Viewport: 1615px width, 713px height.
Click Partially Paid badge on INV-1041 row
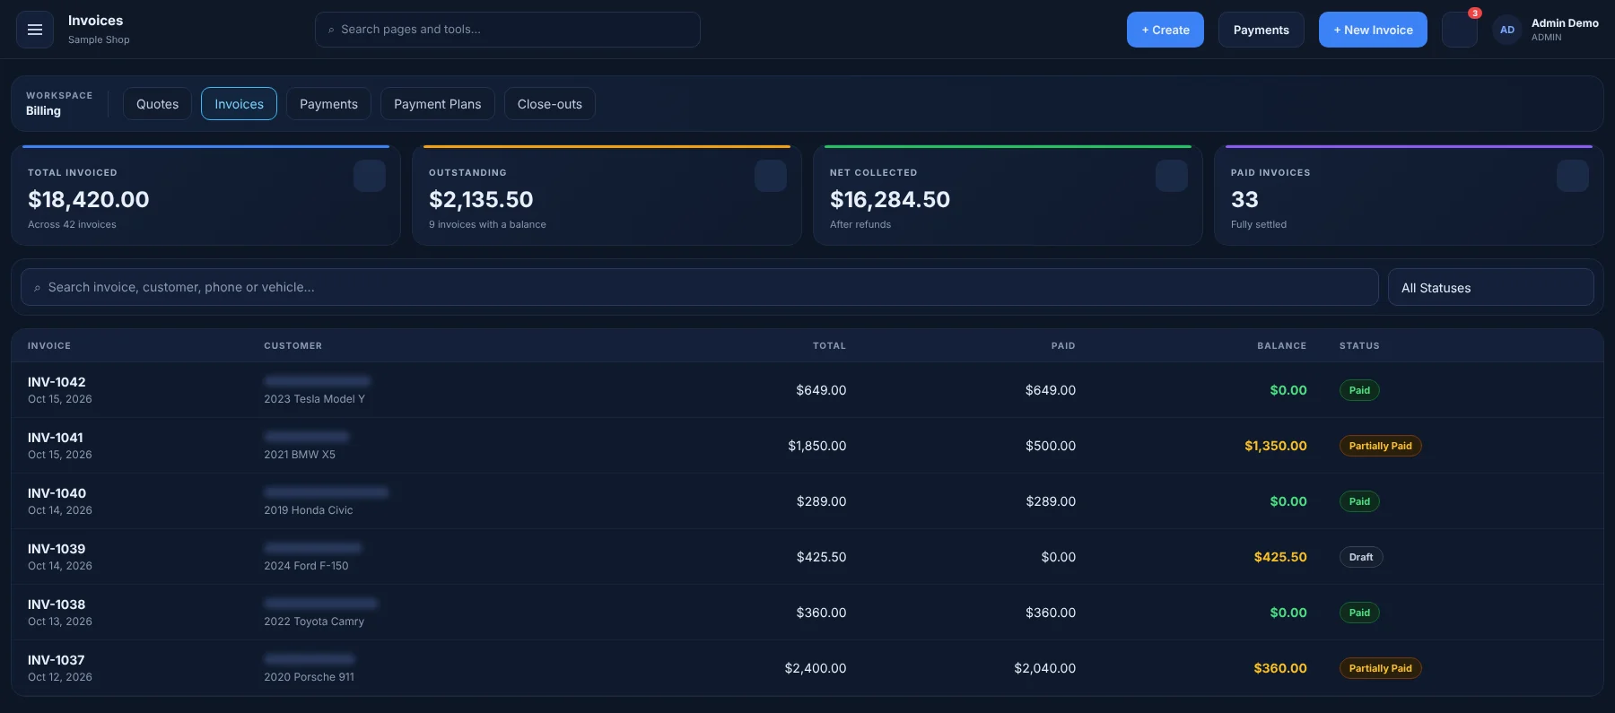click(1380, 446)
